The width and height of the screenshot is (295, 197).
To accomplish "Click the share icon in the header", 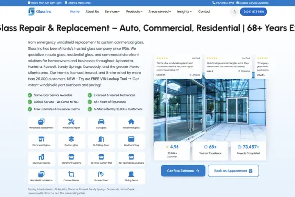I will pyautogui.click(x=234, y=12).
